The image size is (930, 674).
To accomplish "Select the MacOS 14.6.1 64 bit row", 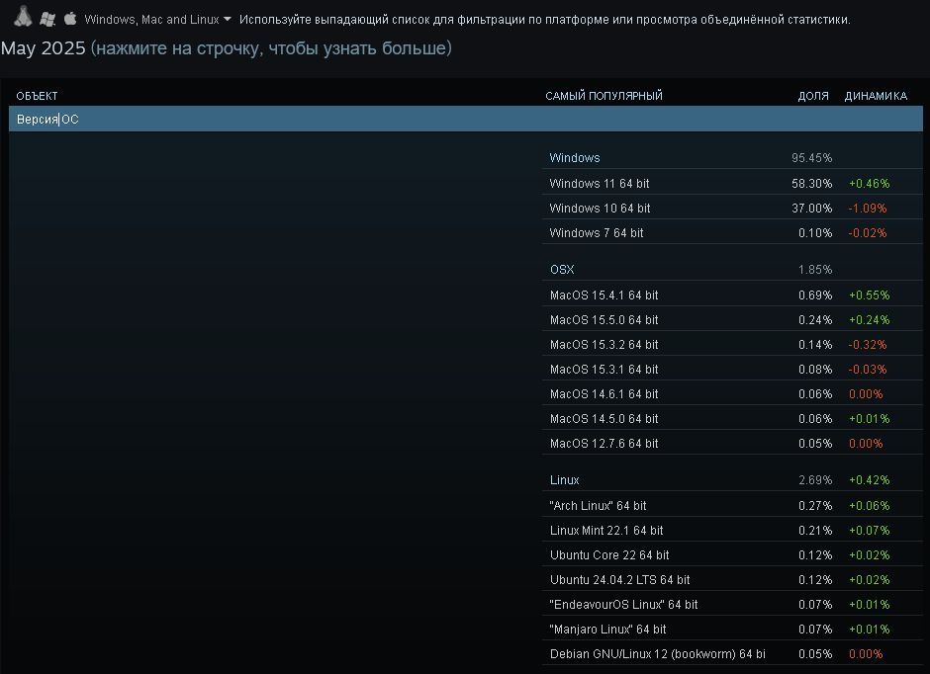I will coord(732,394).
